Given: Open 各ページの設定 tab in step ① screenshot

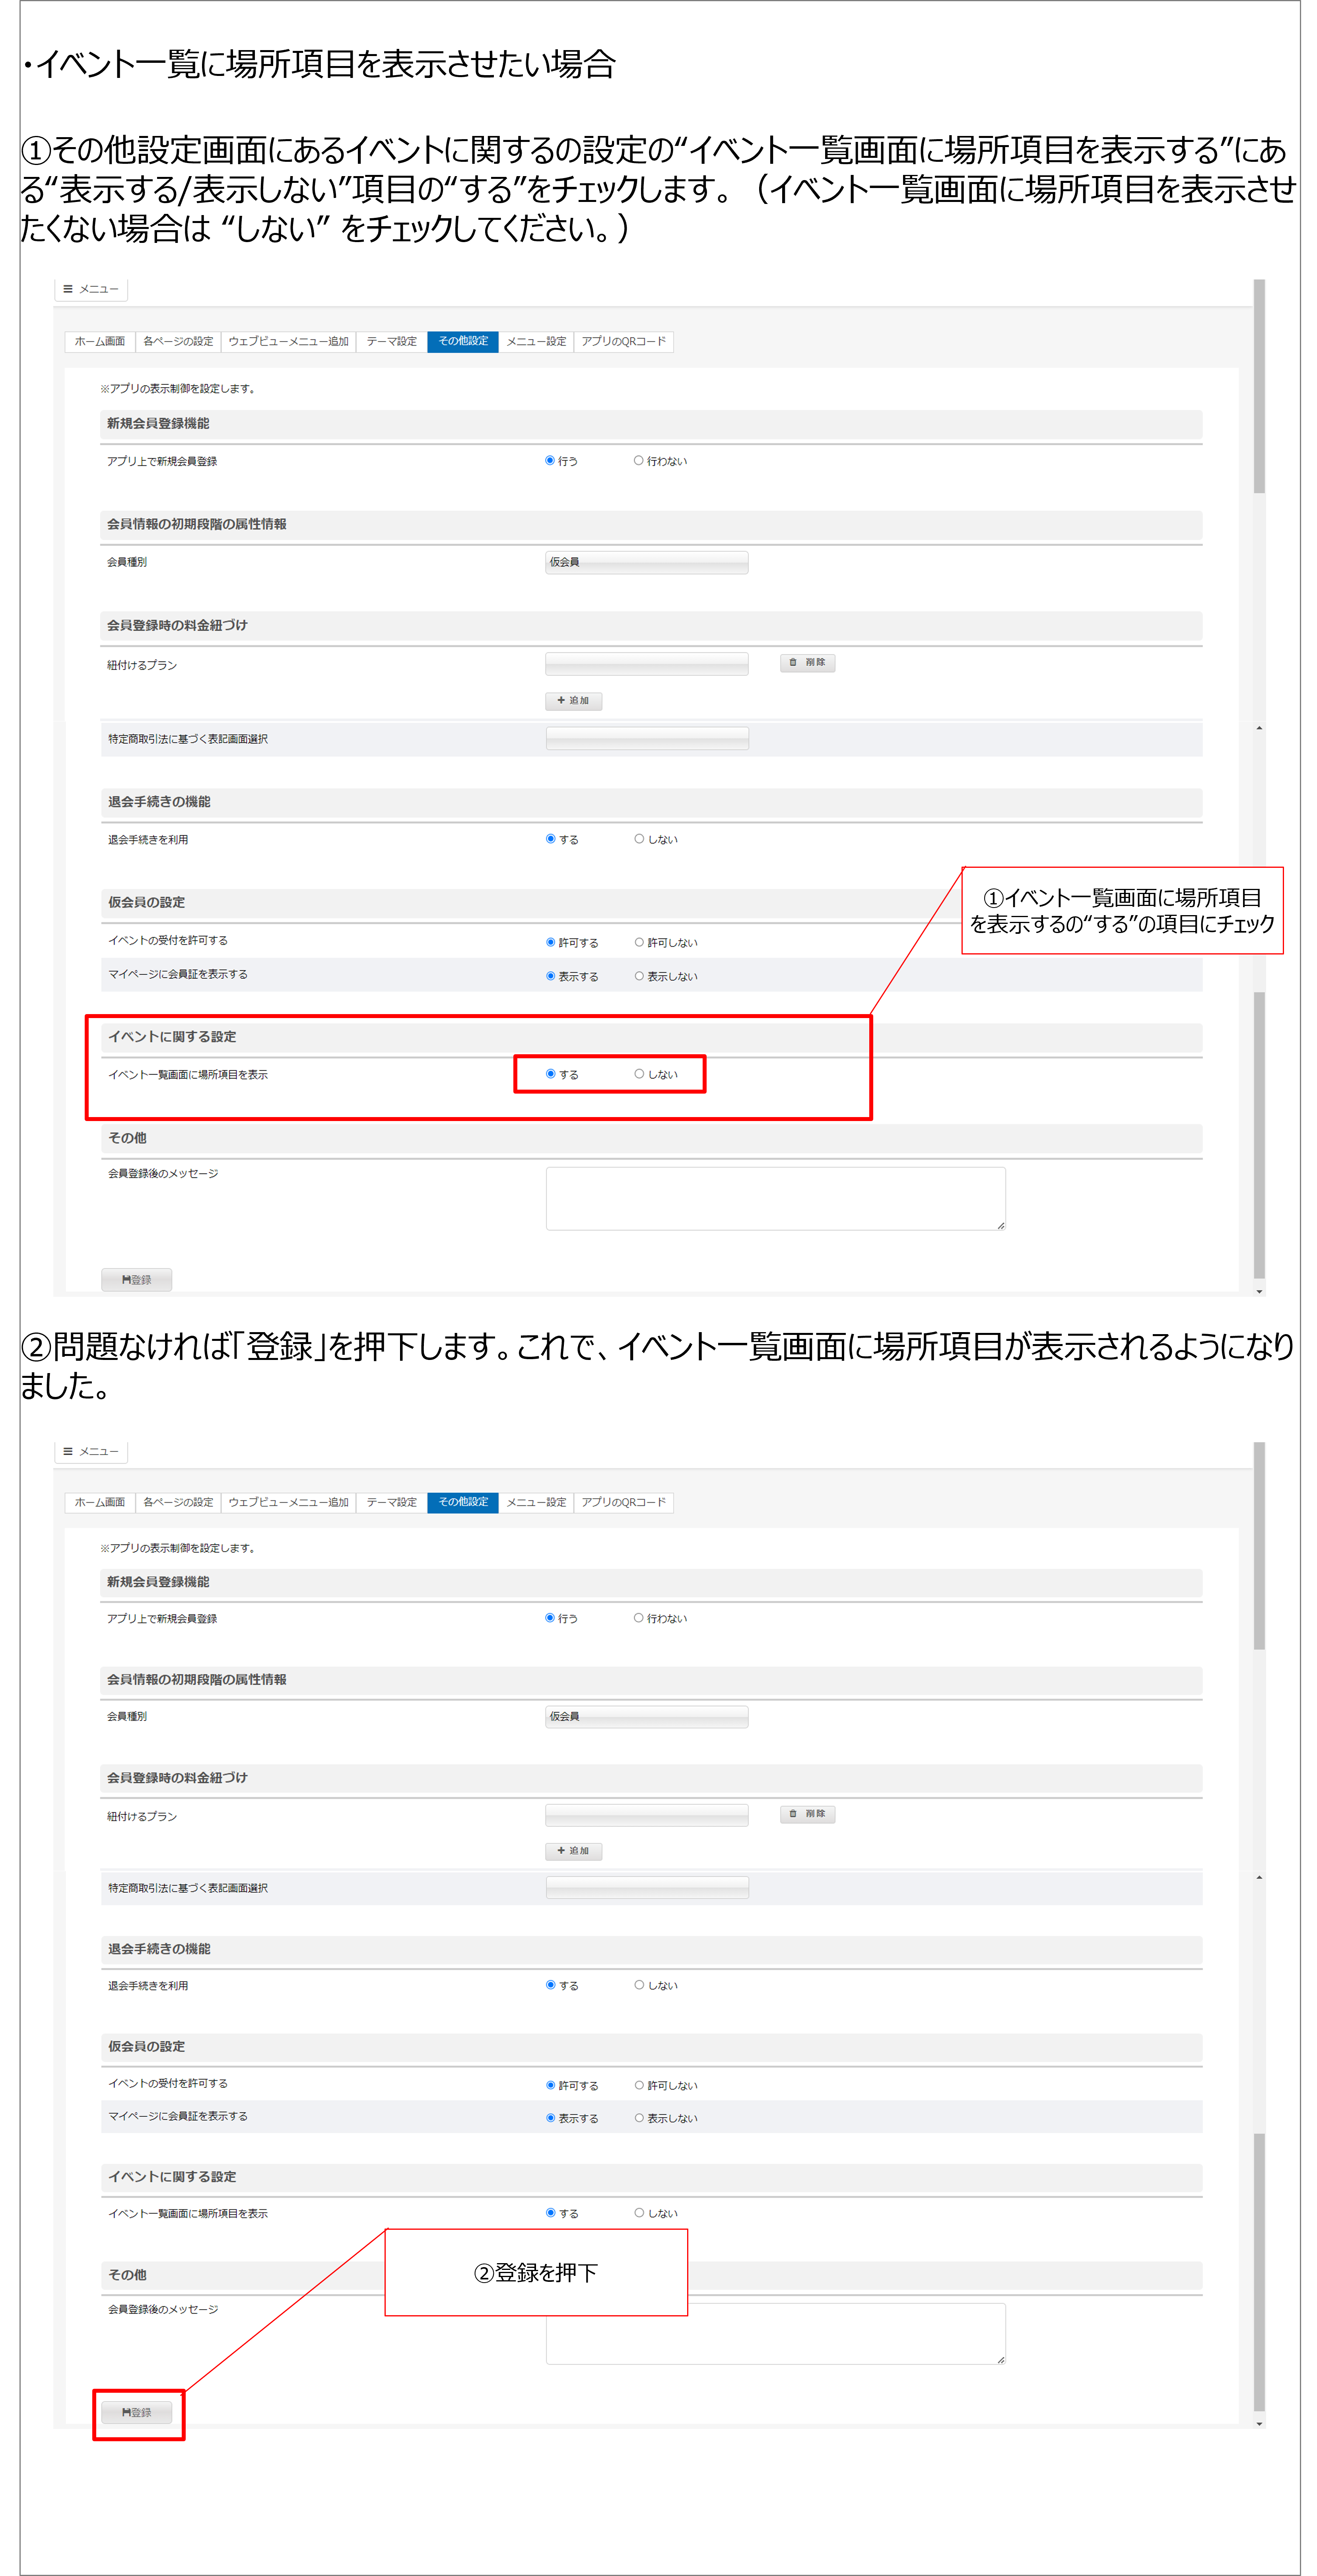Looking at the screenshot, I should 178,341.
